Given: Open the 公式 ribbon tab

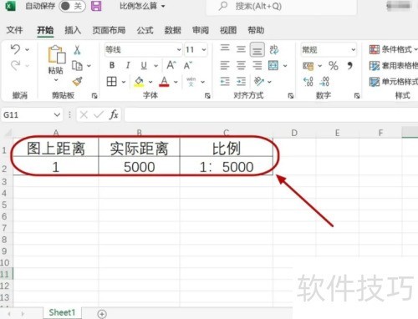Looking at the screenshot, I should [145, 30].
